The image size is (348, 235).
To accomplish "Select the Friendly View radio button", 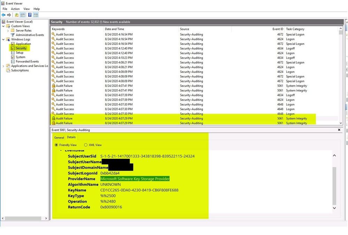I will tap(56, 145).
